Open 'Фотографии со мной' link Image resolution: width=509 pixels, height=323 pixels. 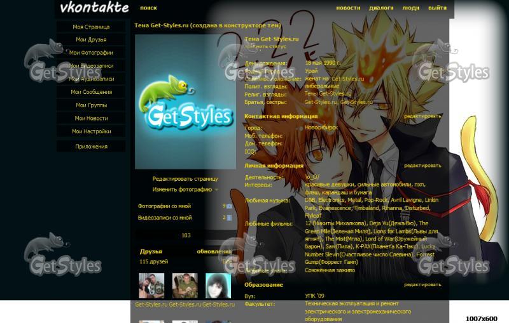click(164, 206)
